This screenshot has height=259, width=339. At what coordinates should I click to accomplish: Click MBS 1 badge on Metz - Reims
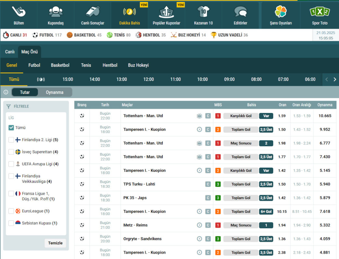[218, 225]
